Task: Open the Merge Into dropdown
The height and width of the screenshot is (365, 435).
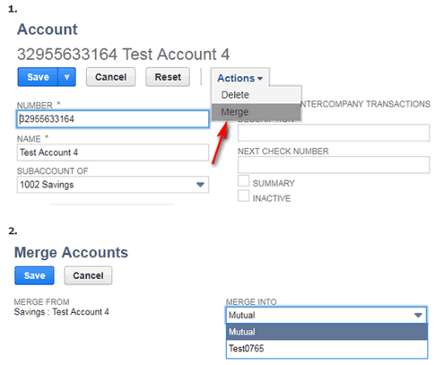Action: point(326,315)
